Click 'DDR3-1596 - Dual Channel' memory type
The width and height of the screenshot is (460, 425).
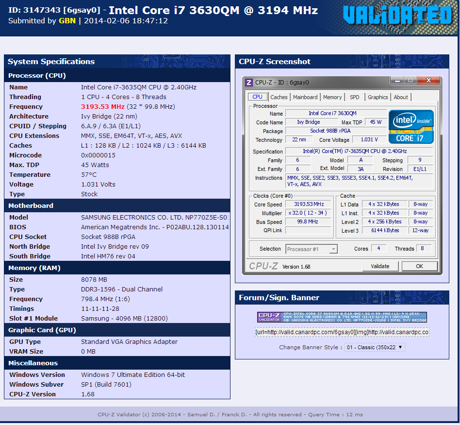click(122, 289)
